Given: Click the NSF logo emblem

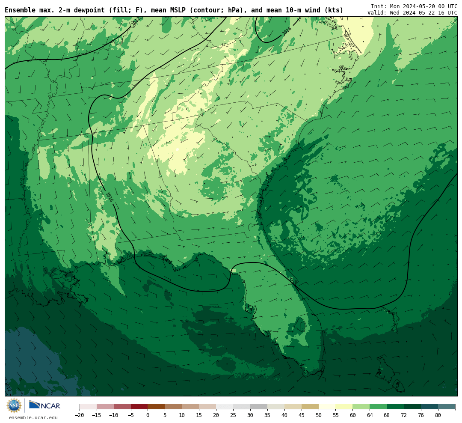Looking at the screenshot, I should 14,405.
